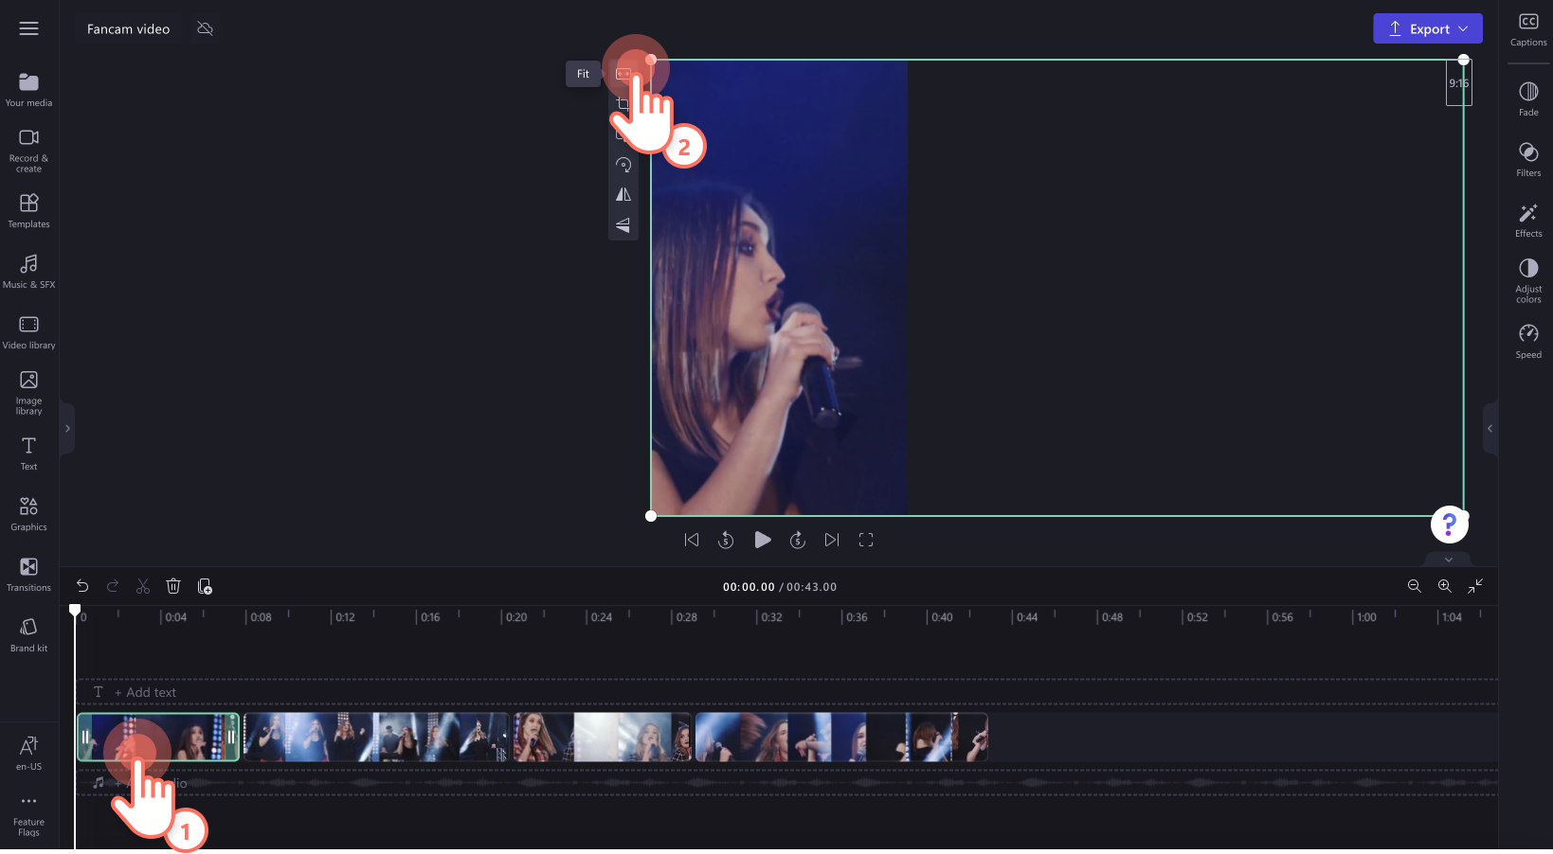1553x854 pixels.
Task: Toggle fullscreen preview mode
Action: 865,540
